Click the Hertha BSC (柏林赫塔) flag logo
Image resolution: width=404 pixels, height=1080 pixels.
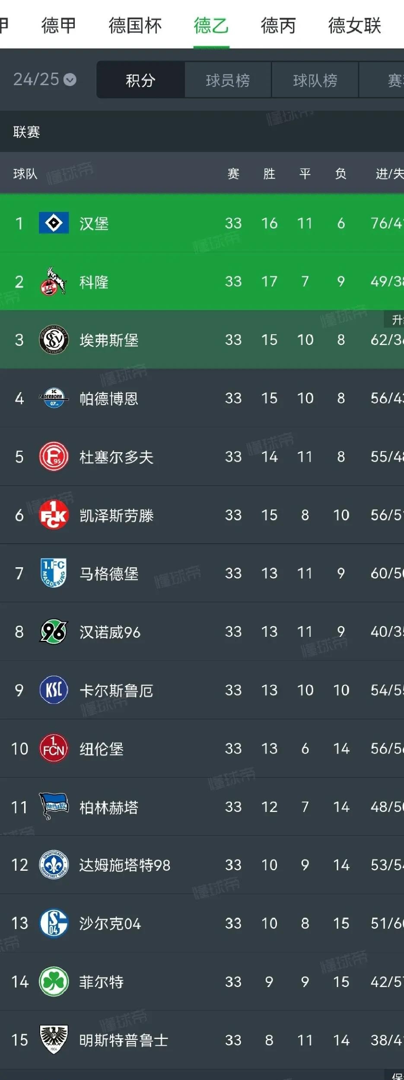tap(54, 807)
